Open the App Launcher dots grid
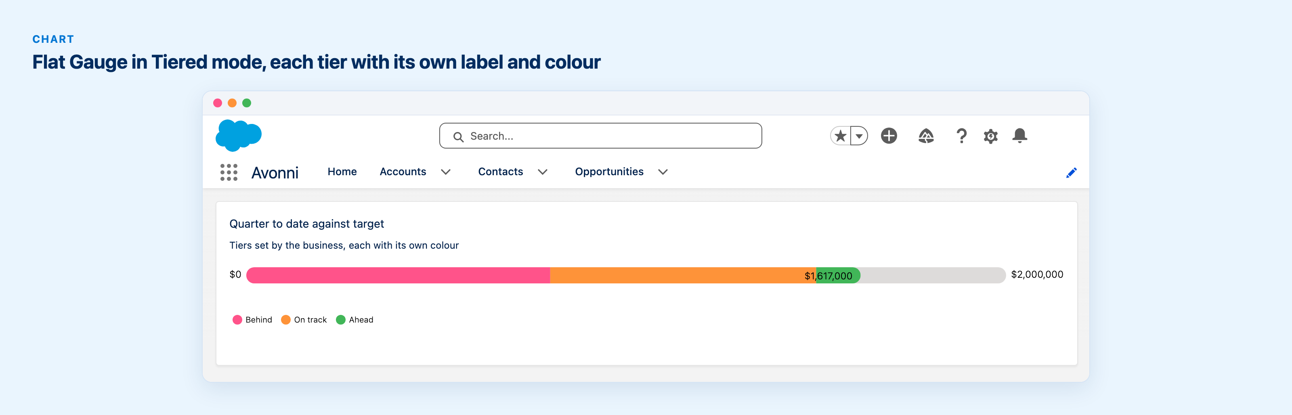Image resolution: width=1292 pixels, height=415 pixels. [x=229, y=172]
